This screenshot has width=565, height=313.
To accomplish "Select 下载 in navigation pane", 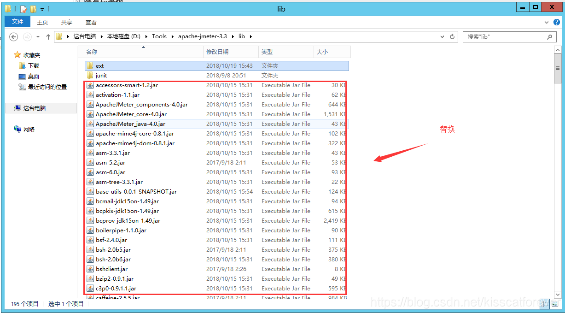I will coord(34,65).
